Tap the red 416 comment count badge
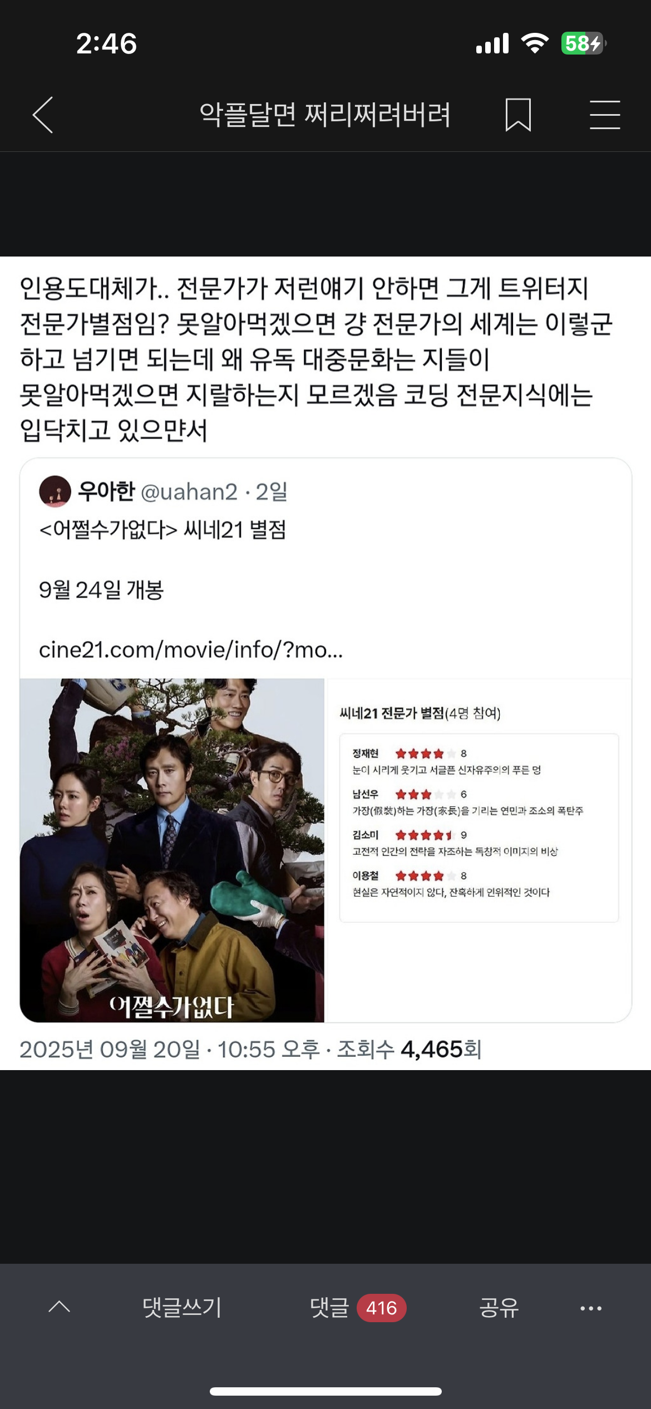This screenshot has height=1409, width=651. pyautogui.click(x=382, y=1308)
